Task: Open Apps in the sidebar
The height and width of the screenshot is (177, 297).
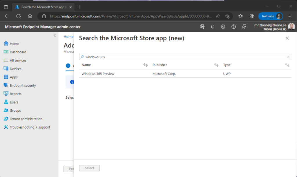Action: click(x=11, y=77)
